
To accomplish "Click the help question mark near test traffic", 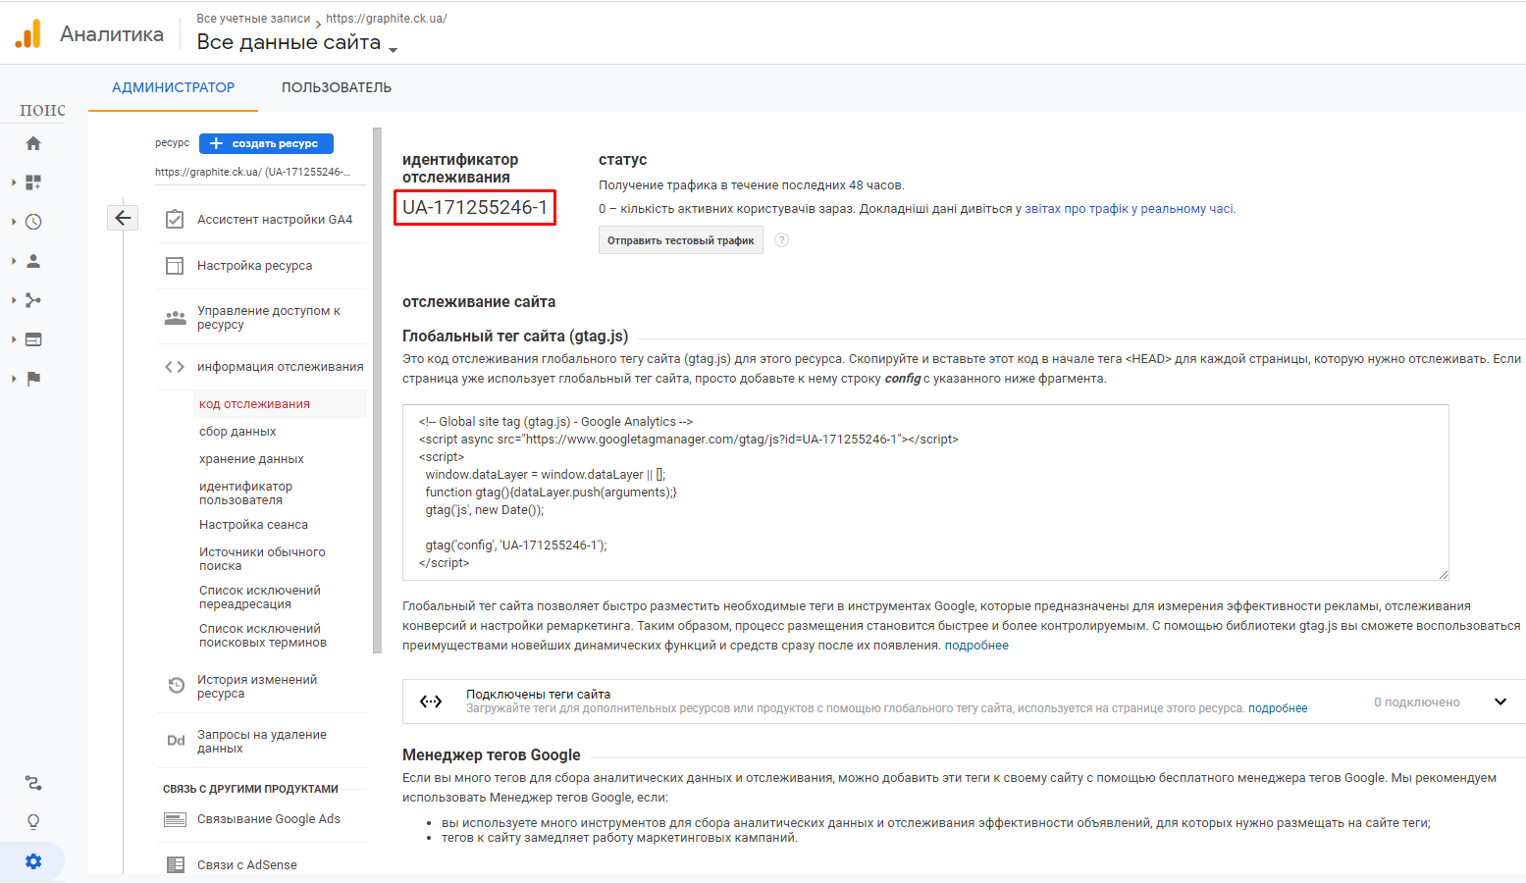I will [x=782, y=240].
